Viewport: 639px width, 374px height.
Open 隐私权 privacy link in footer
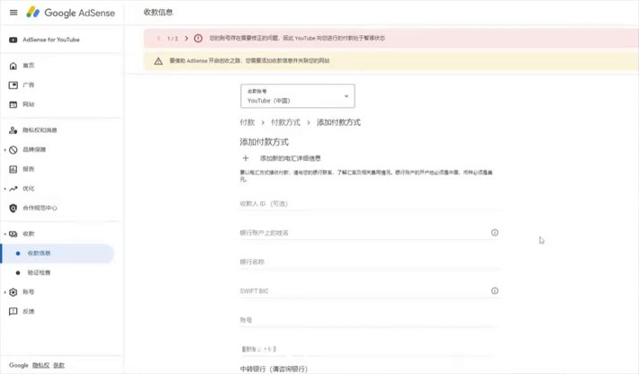[40, 365]
